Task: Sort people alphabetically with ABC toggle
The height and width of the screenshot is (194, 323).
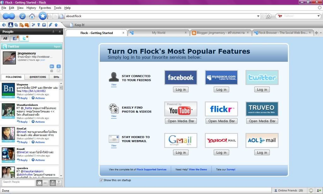Action: 45,183
